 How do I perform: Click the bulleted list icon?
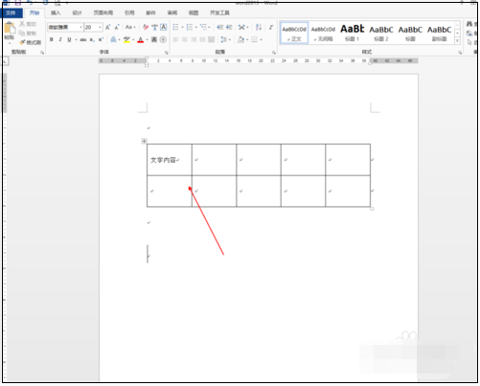[175, 27]
